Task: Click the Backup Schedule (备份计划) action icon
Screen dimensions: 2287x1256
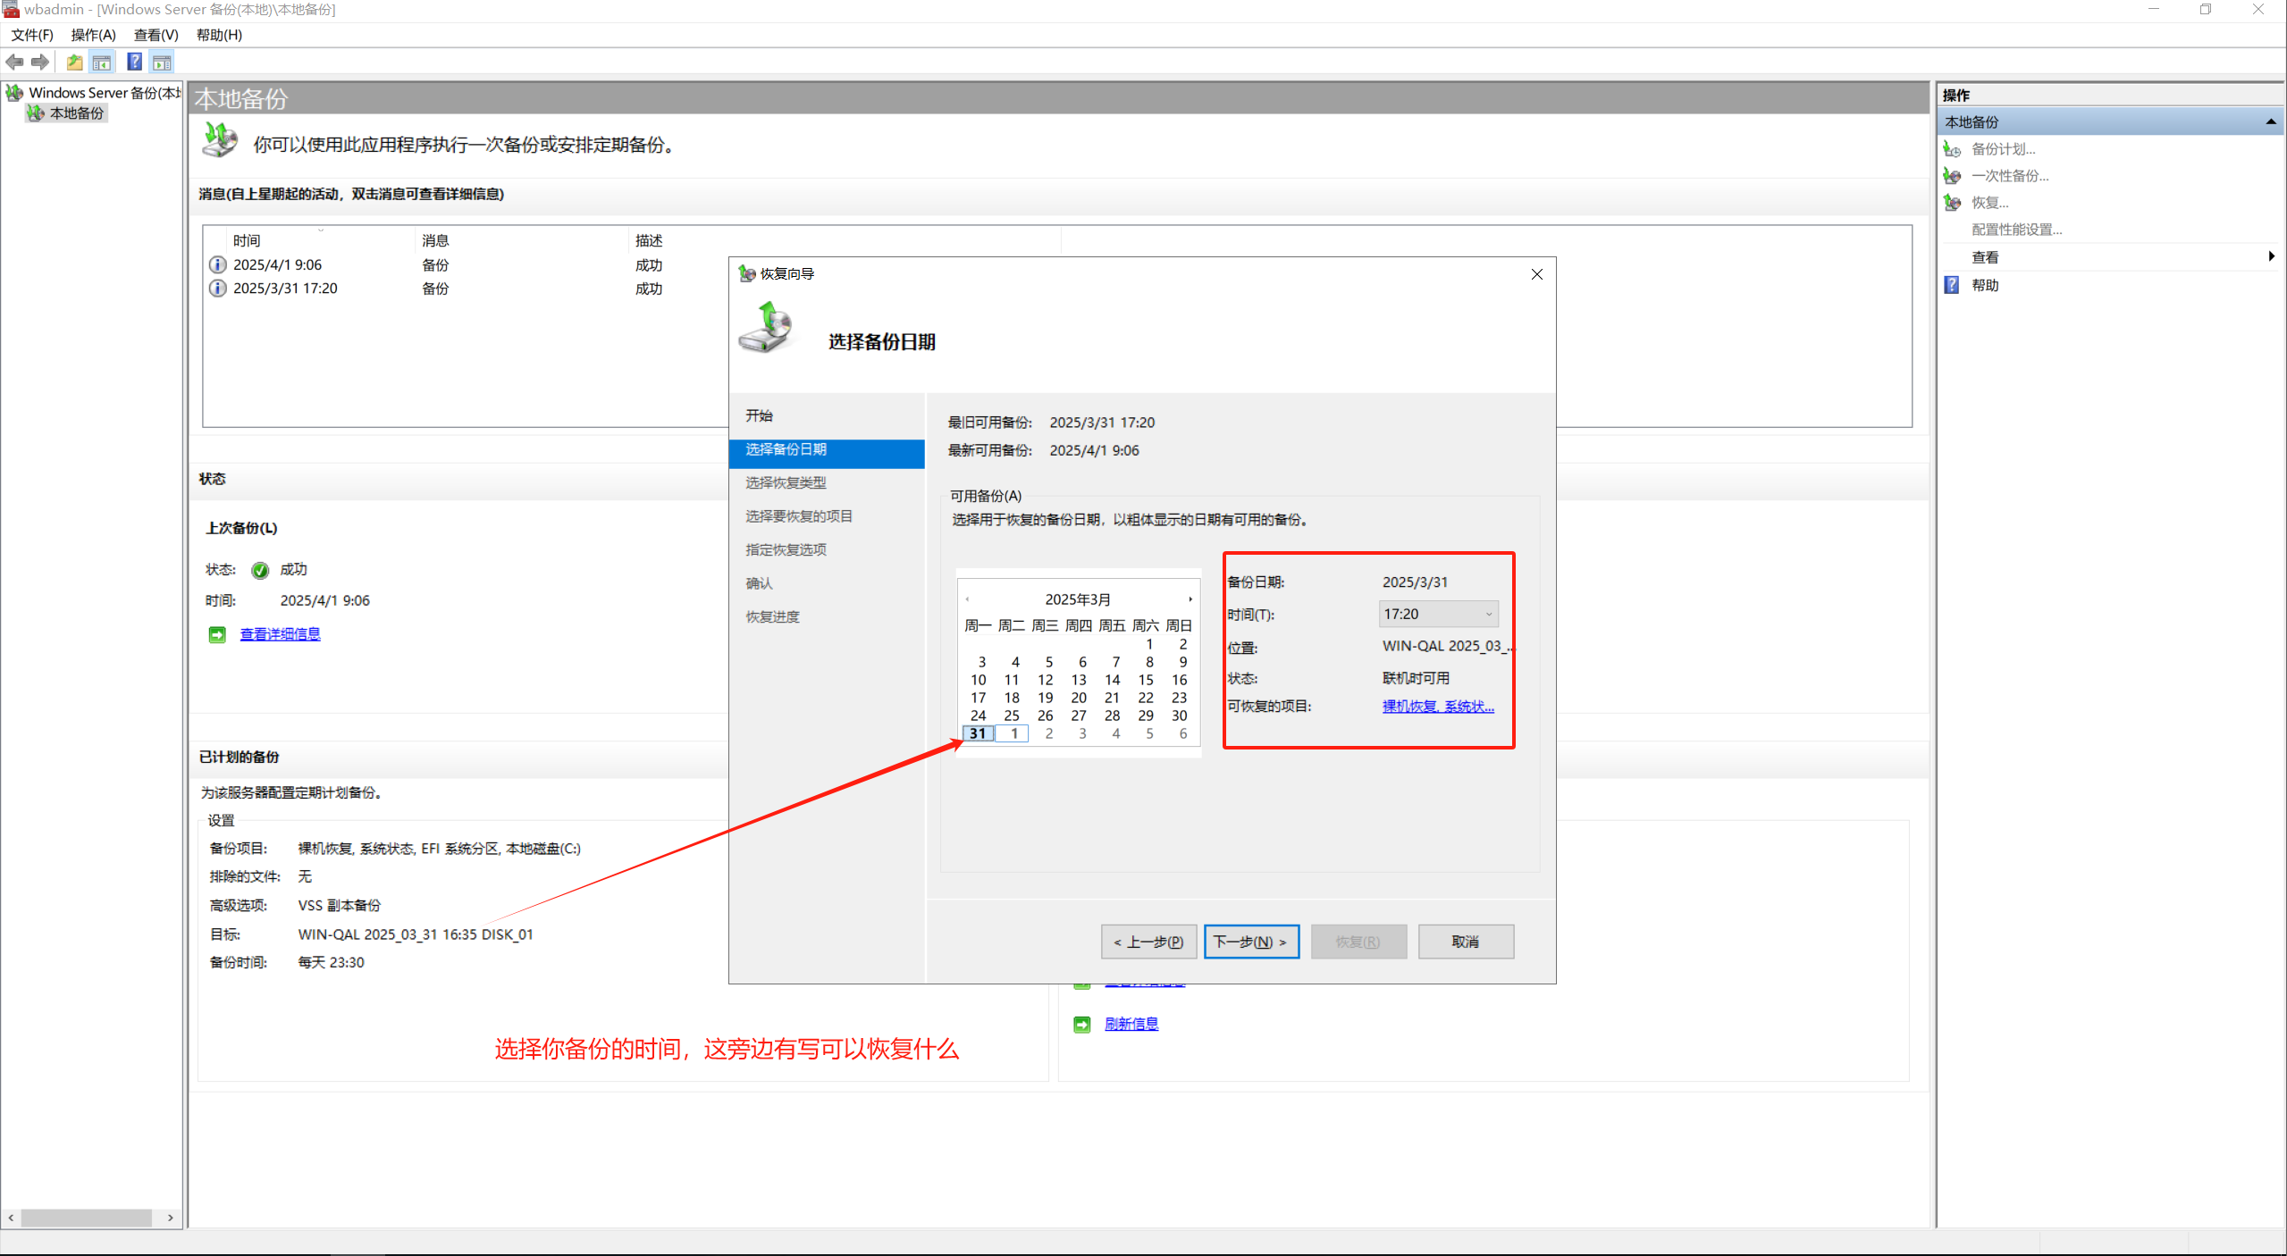Action: pos(1953,149)
